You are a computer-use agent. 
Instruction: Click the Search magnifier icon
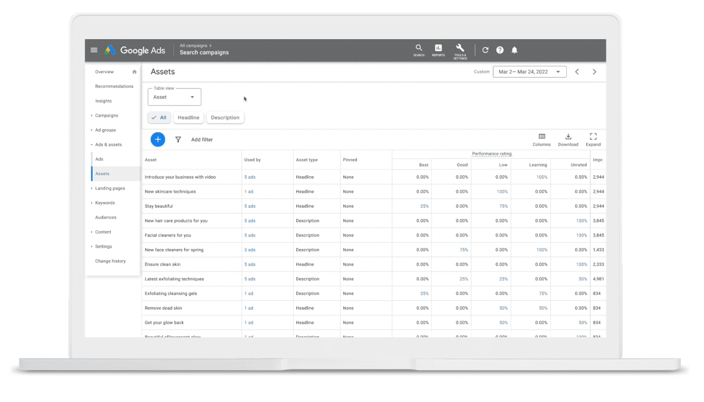point(419,48)
